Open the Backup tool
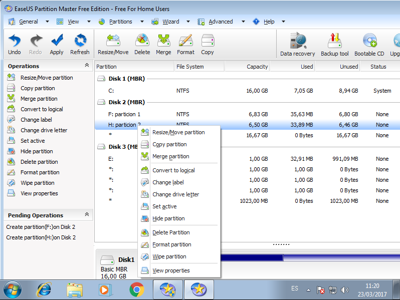Screen dimensions: 400x300 point(335,45)
